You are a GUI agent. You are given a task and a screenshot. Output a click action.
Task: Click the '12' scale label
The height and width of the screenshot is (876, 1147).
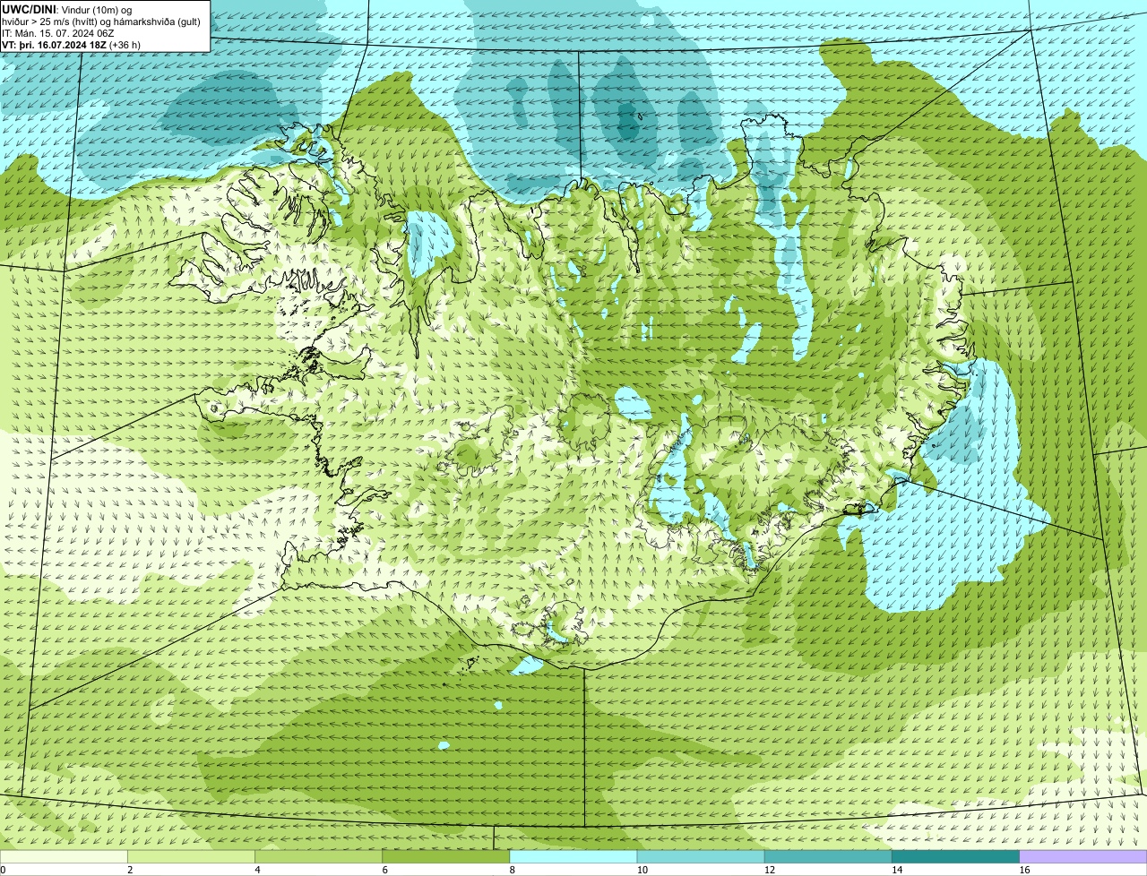[x=770, y=870]
